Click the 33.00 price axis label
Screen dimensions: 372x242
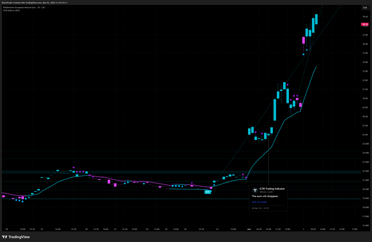tap(365, 71)
